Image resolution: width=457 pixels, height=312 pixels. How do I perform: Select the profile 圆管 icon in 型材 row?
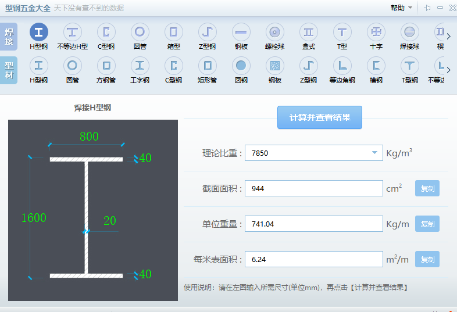click(x=72, y=66)
